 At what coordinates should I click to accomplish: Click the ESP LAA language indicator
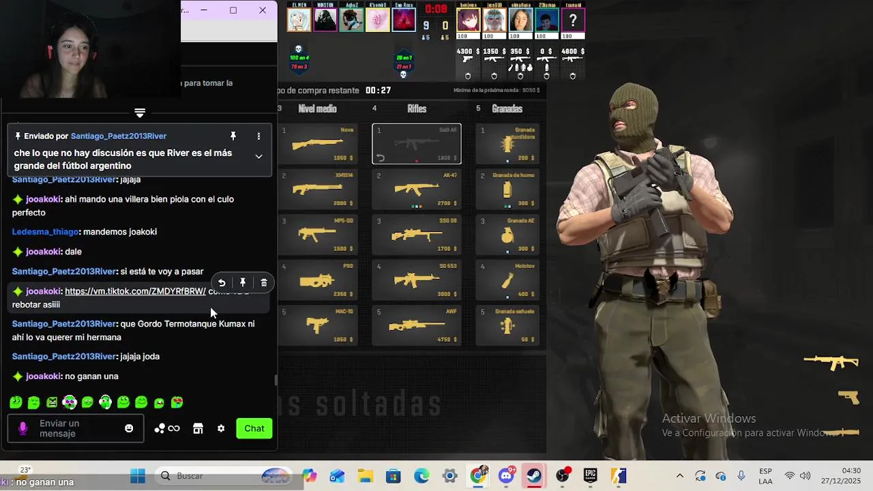(766, 476)
